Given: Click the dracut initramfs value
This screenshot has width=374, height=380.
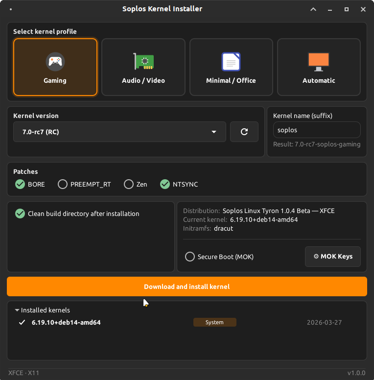Looking at the screenshot, I should pyautogui.click(x=224, y=228).
